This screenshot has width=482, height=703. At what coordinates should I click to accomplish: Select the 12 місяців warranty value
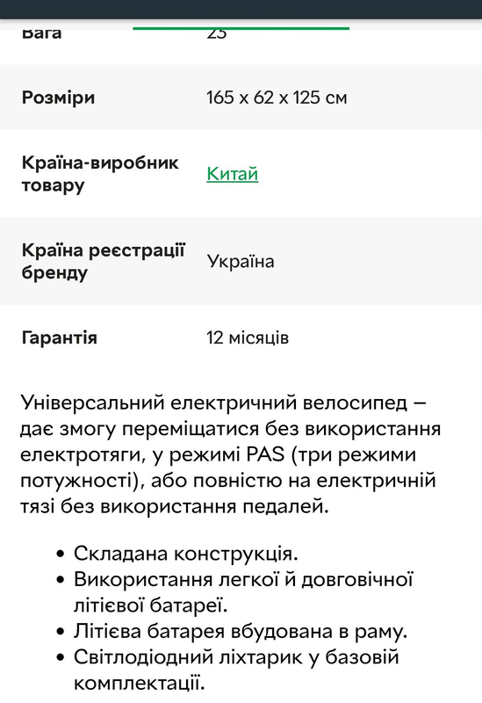point(248,337)
